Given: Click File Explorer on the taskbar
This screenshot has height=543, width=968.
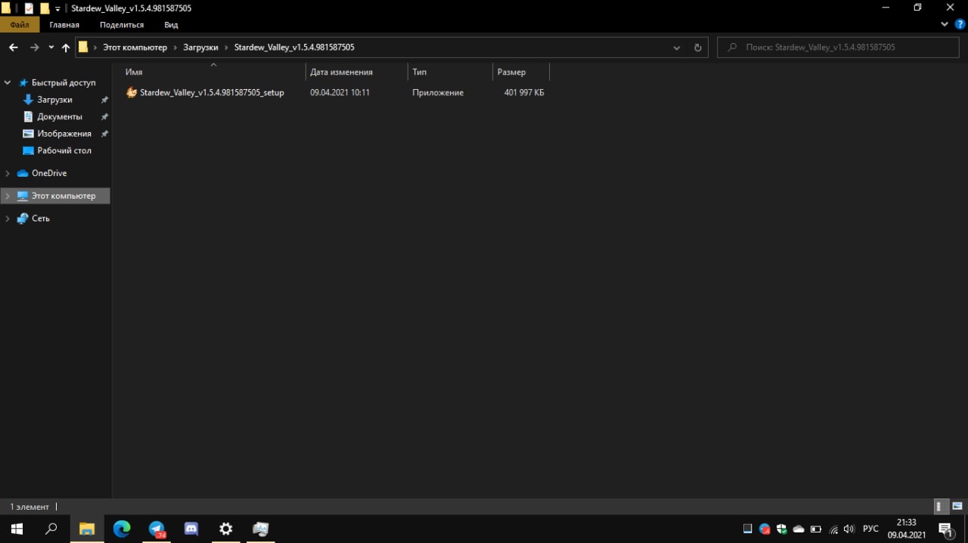Looking at the screenshot, I should coord(87,529).
